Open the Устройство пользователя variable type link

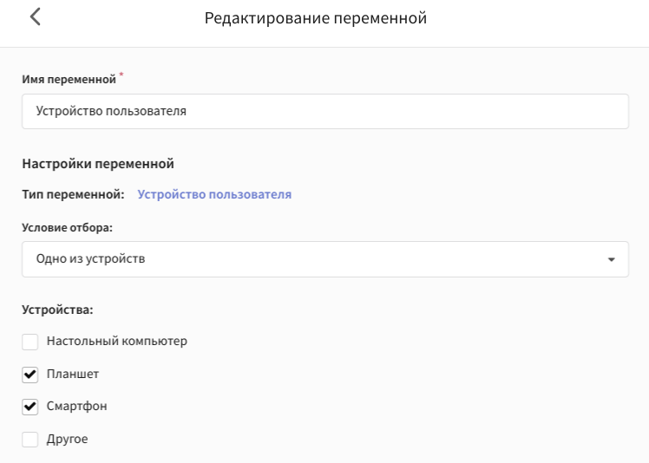coord(214,194)
